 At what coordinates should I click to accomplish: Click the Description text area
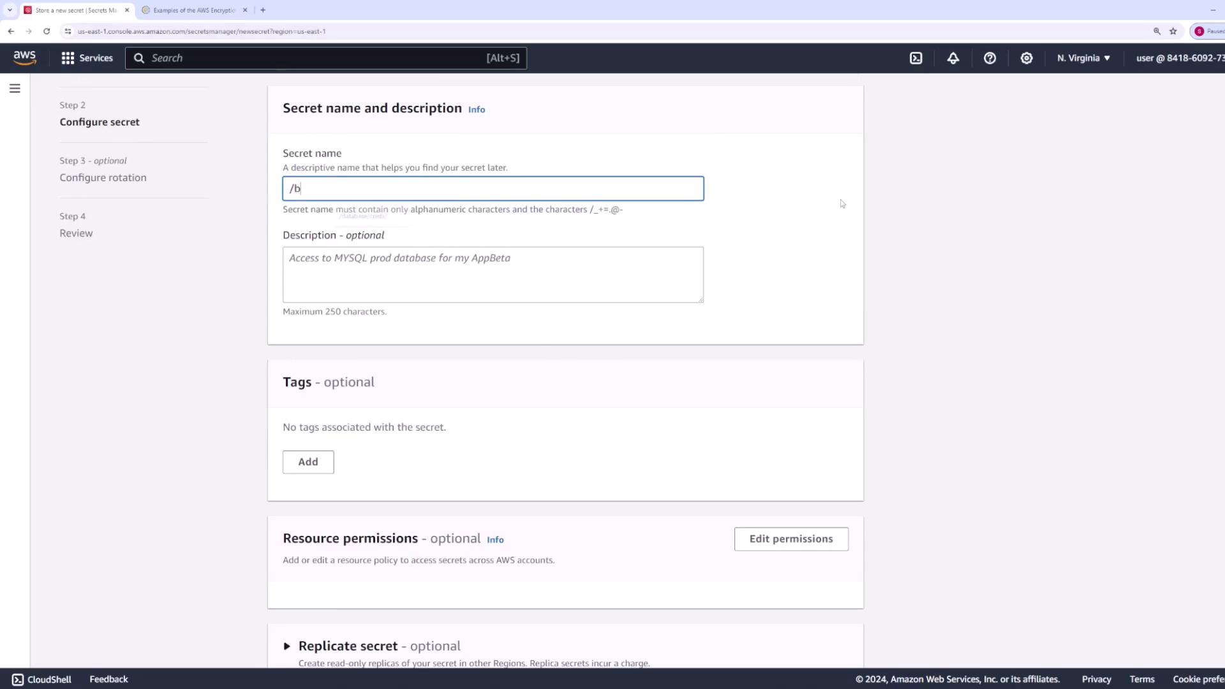coord(493,274)
